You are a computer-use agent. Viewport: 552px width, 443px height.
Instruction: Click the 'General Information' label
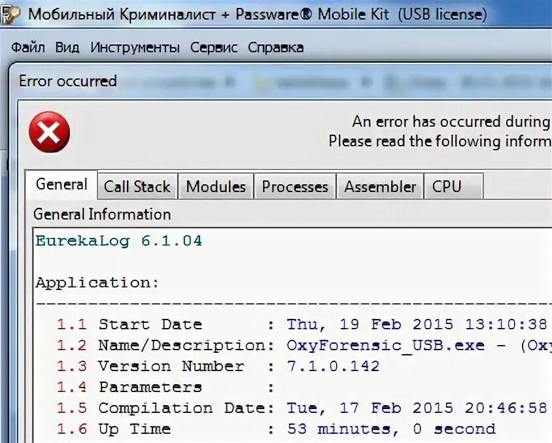click(102, 214)
